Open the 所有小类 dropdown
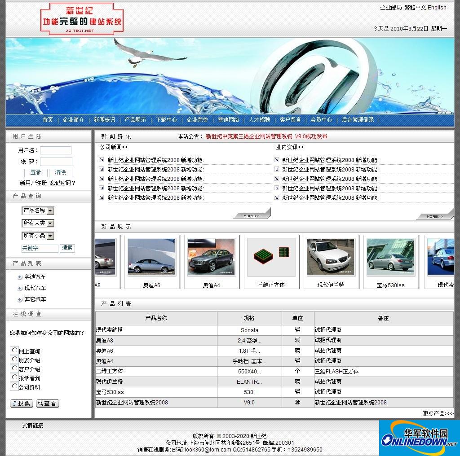 click(x=38, y=236)
